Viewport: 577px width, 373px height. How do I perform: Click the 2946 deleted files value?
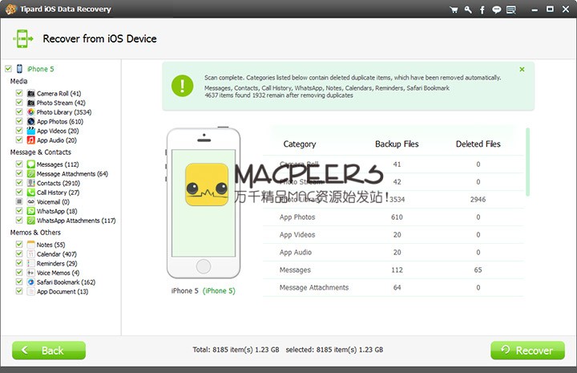[478, 200]
